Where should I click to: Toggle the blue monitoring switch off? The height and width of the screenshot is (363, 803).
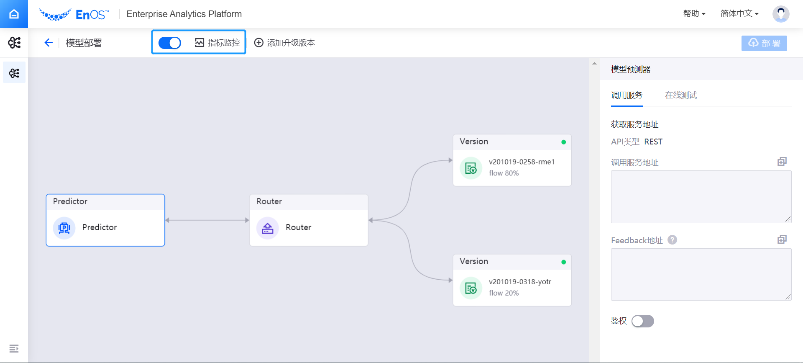170,43
